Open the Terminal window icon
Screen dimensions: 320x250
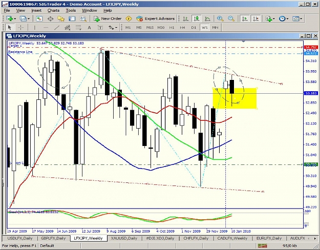[72, 19]
